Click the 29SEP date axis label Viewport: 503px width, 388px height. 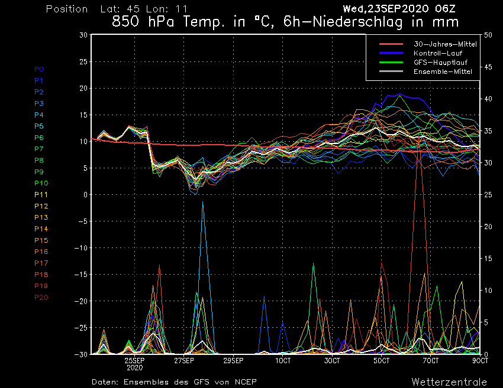pos(233,360)
